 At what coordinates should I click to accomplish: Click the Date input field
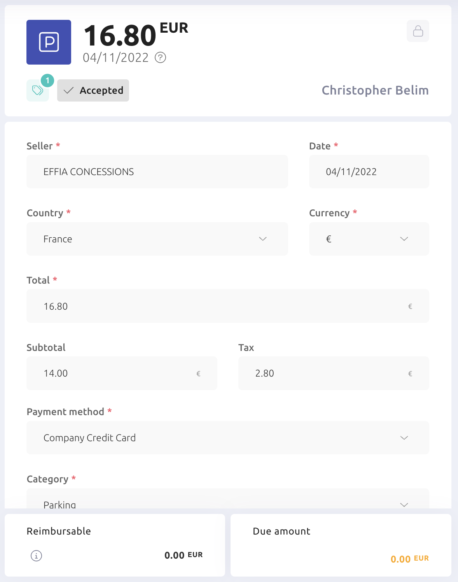[369, 172]
